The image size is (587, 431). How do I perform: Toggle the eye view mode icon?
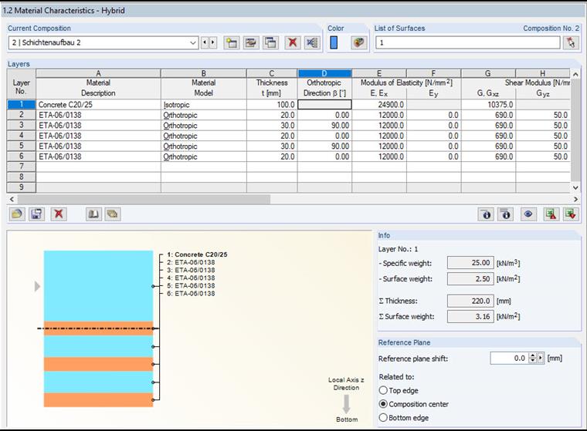click(528, 214)
